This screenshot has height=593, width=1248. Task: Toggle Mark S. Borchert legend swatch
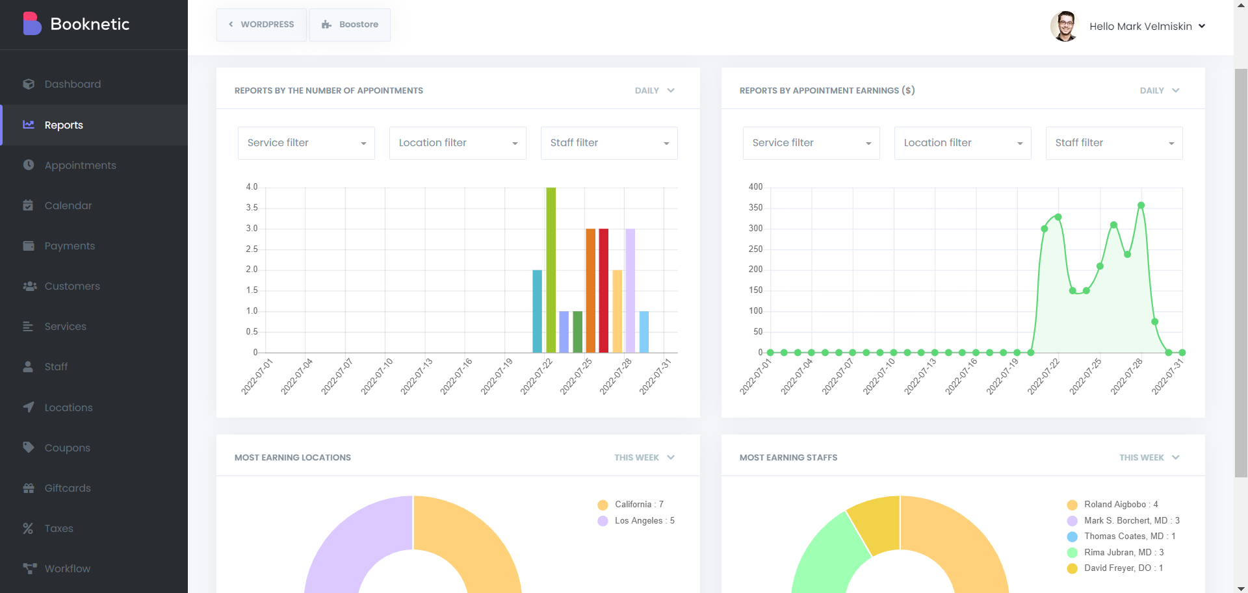1072,521
